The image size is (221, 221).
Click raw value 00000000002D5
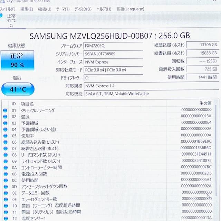196,173
